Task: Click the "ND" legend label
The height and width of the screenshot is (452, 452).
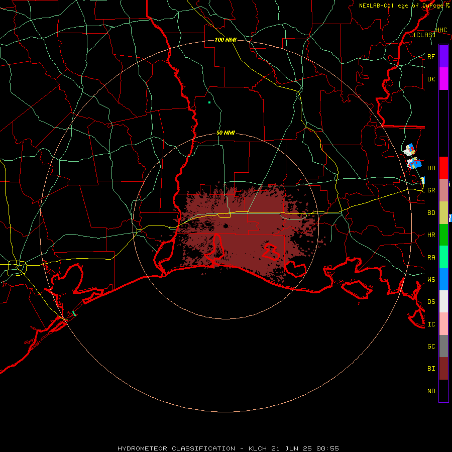Action: [x=431, y=391]
